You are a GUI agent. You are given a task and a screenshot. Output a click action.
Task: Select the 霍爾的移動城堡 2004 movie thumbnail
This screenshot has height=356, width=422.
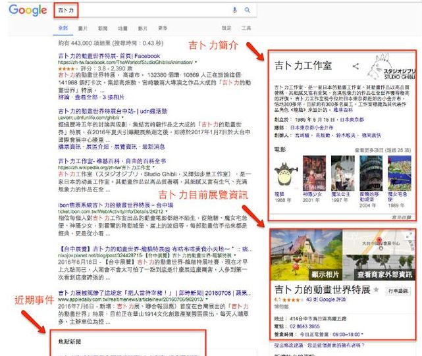(x=371, y=173)
